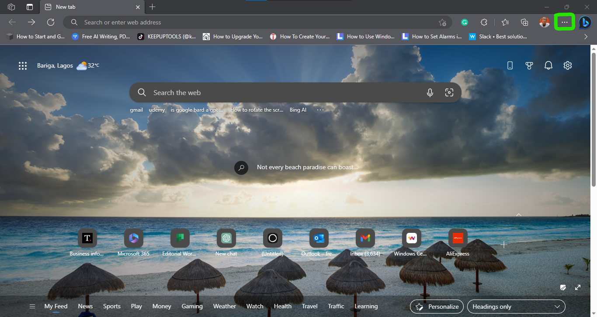Expand the Headings only layout dropdown
The image size is (597, 317).
[x=516, y=307]
